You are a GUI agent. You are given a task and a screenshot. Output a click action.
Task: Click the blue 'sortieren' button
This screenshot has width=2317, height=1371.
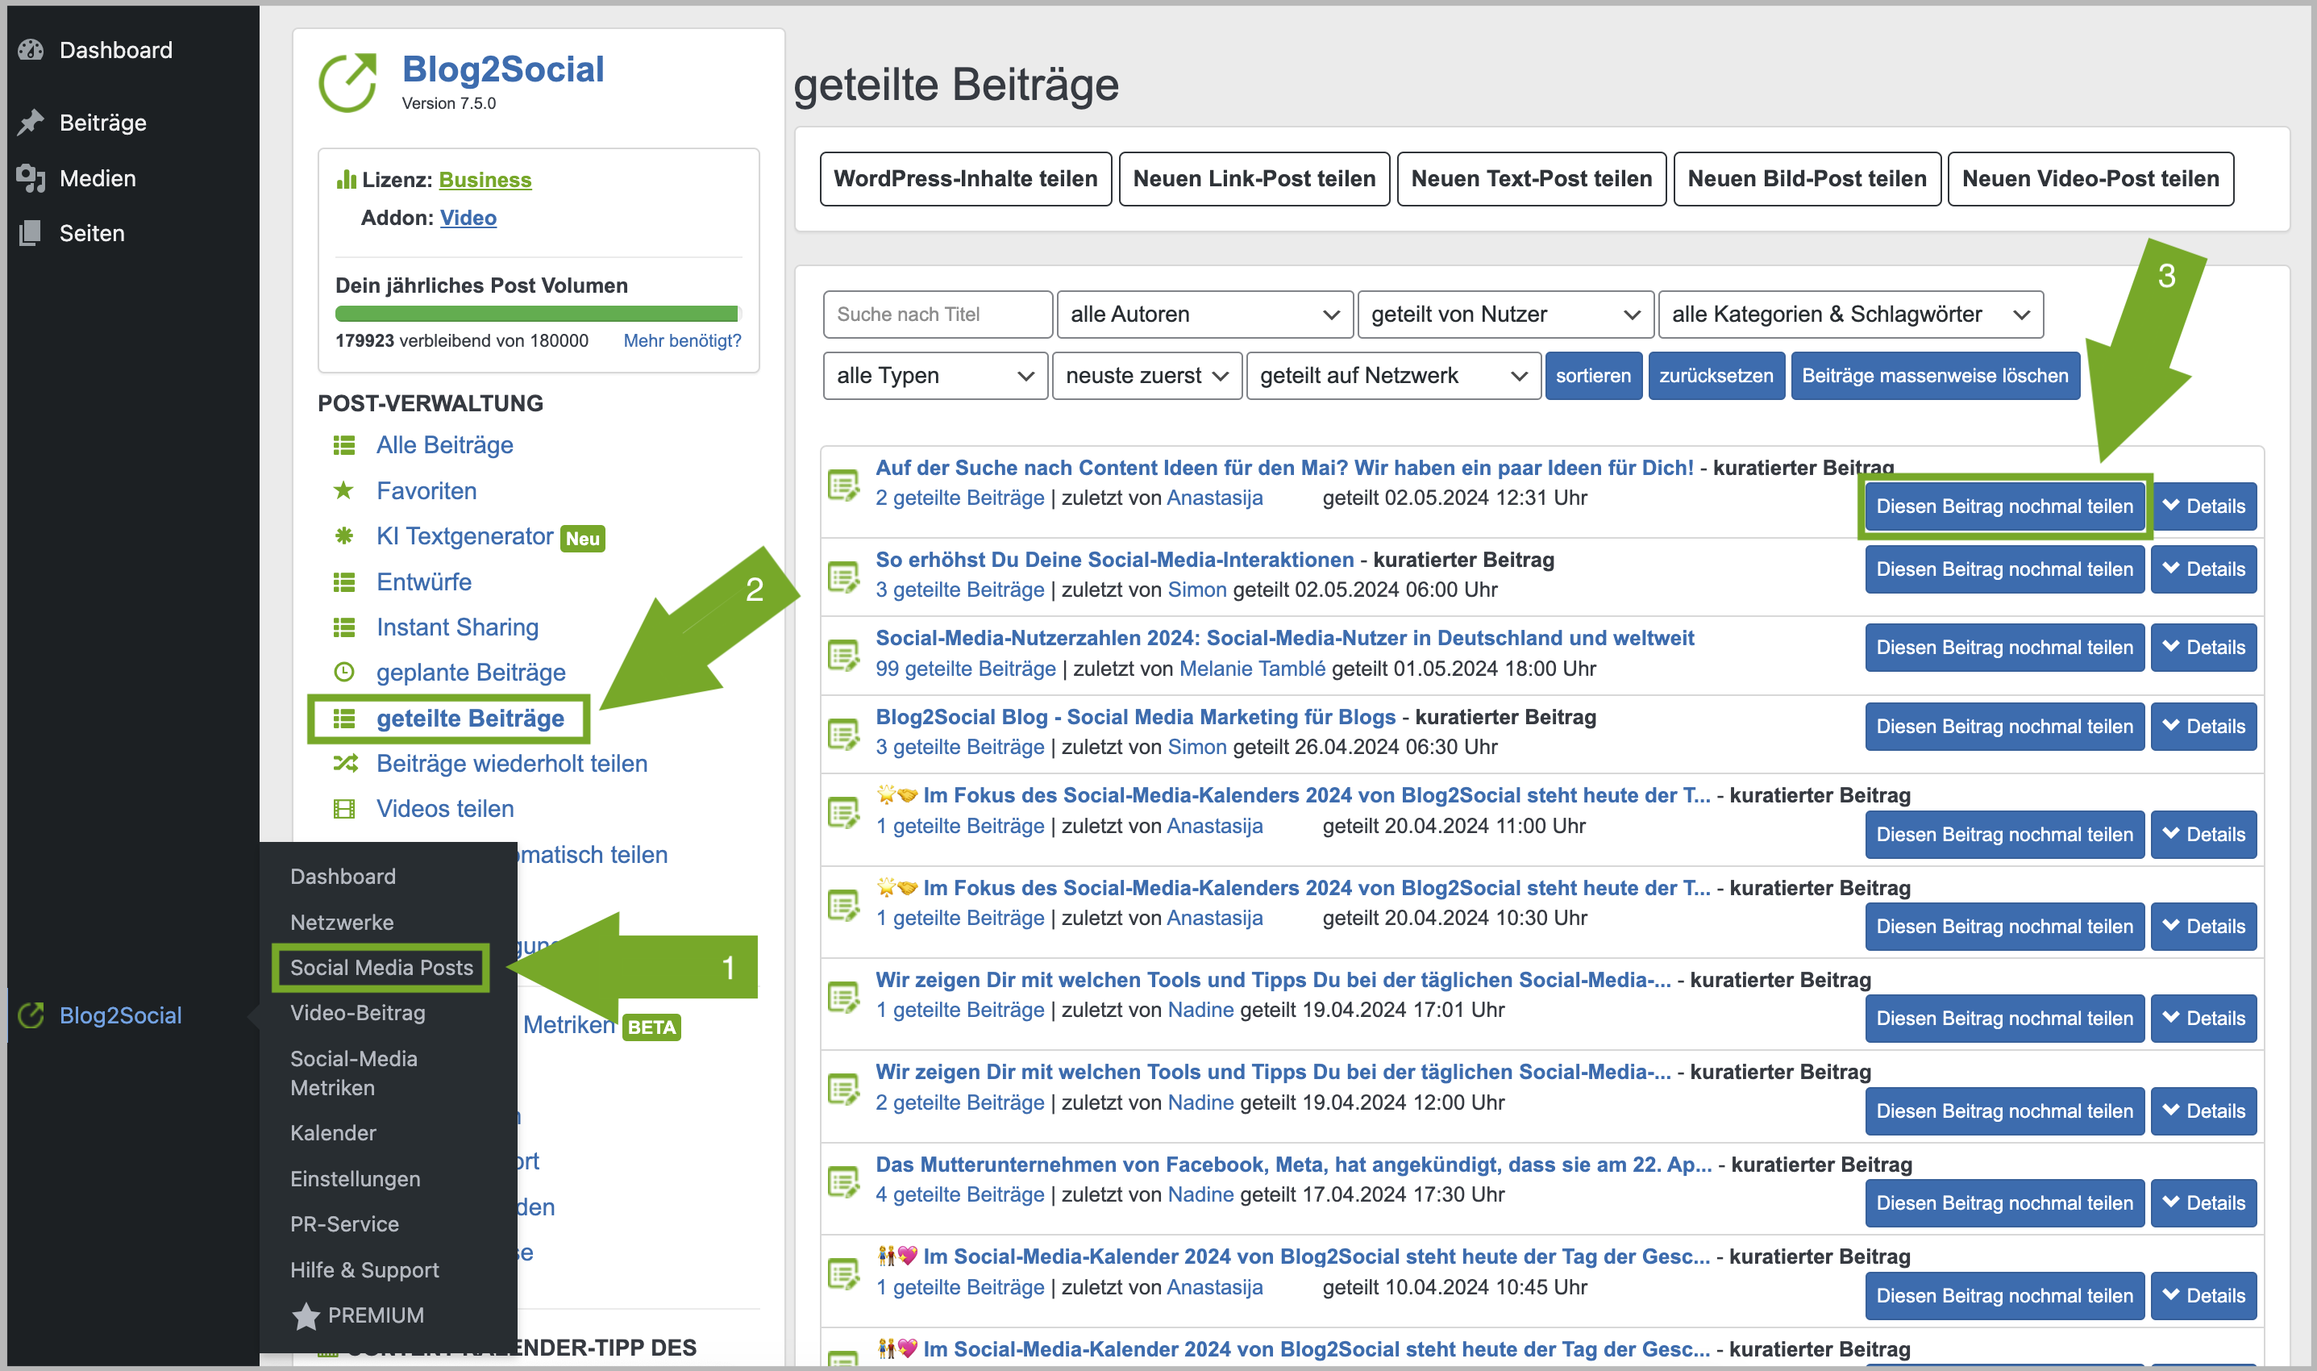click(x=1593, y=375)
